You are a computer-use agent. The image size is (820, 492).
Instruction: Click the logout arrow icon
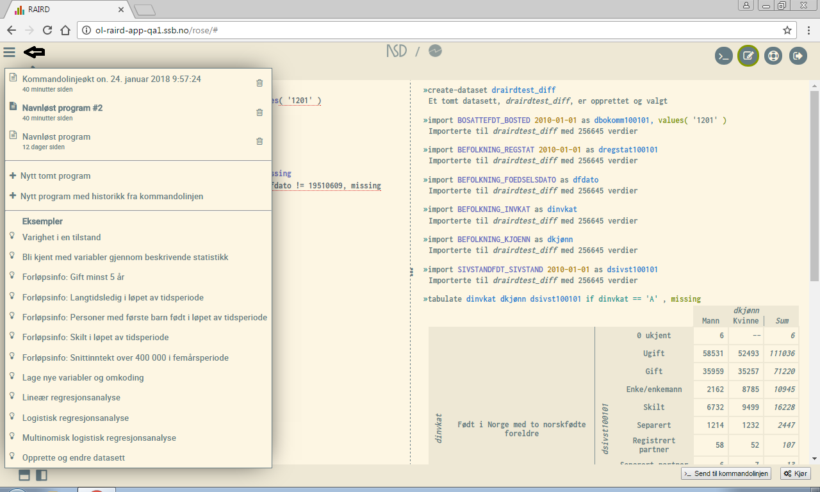(798, 56)
